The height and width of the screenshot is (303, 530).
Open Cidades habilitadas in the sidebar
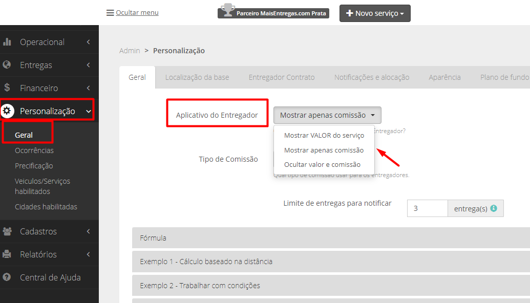pos(46,207)
